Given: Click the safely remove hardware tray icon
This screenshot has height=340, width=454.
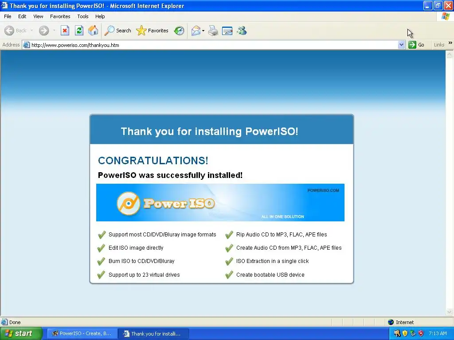Looking at the screenshot, I should [x=413, y=333].
